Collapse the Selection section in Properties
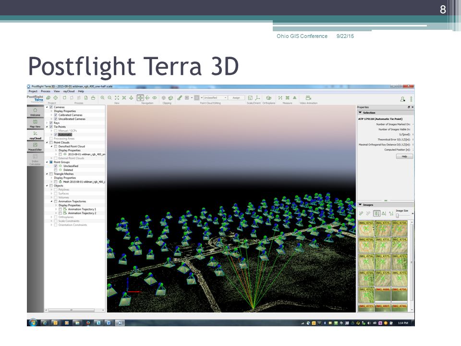Screen dimensions: 461x346 [360, 112]
